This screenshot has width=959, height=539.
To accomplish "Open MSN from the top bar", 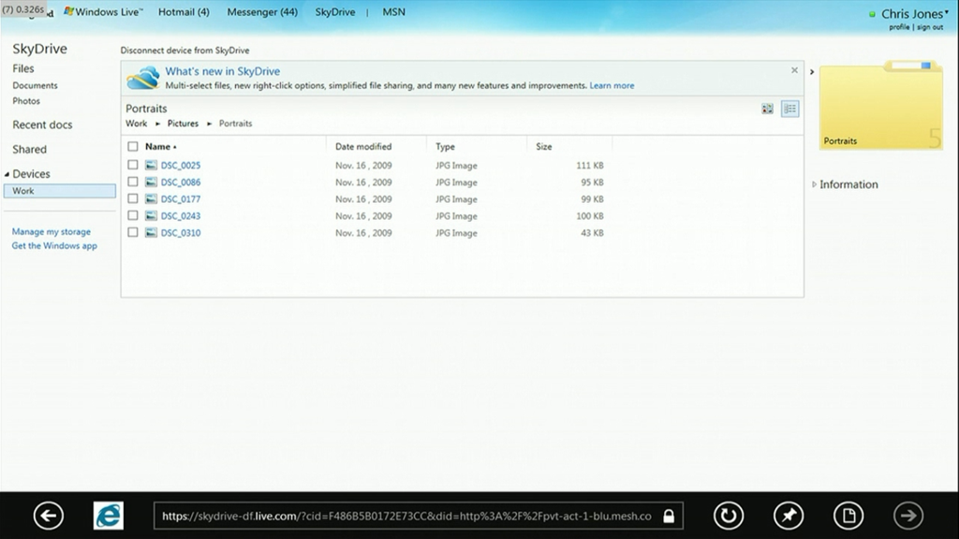I will point(394,12).
